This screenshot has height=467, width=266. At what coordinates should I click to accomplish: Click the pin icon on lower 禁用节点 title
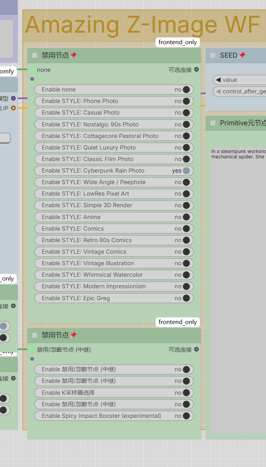73,335
